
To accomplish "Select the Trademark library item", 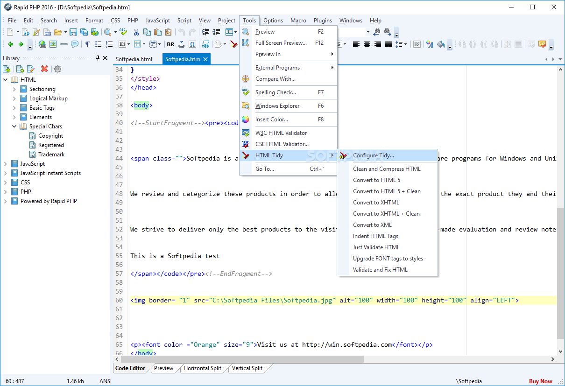I will pos(51,154).
